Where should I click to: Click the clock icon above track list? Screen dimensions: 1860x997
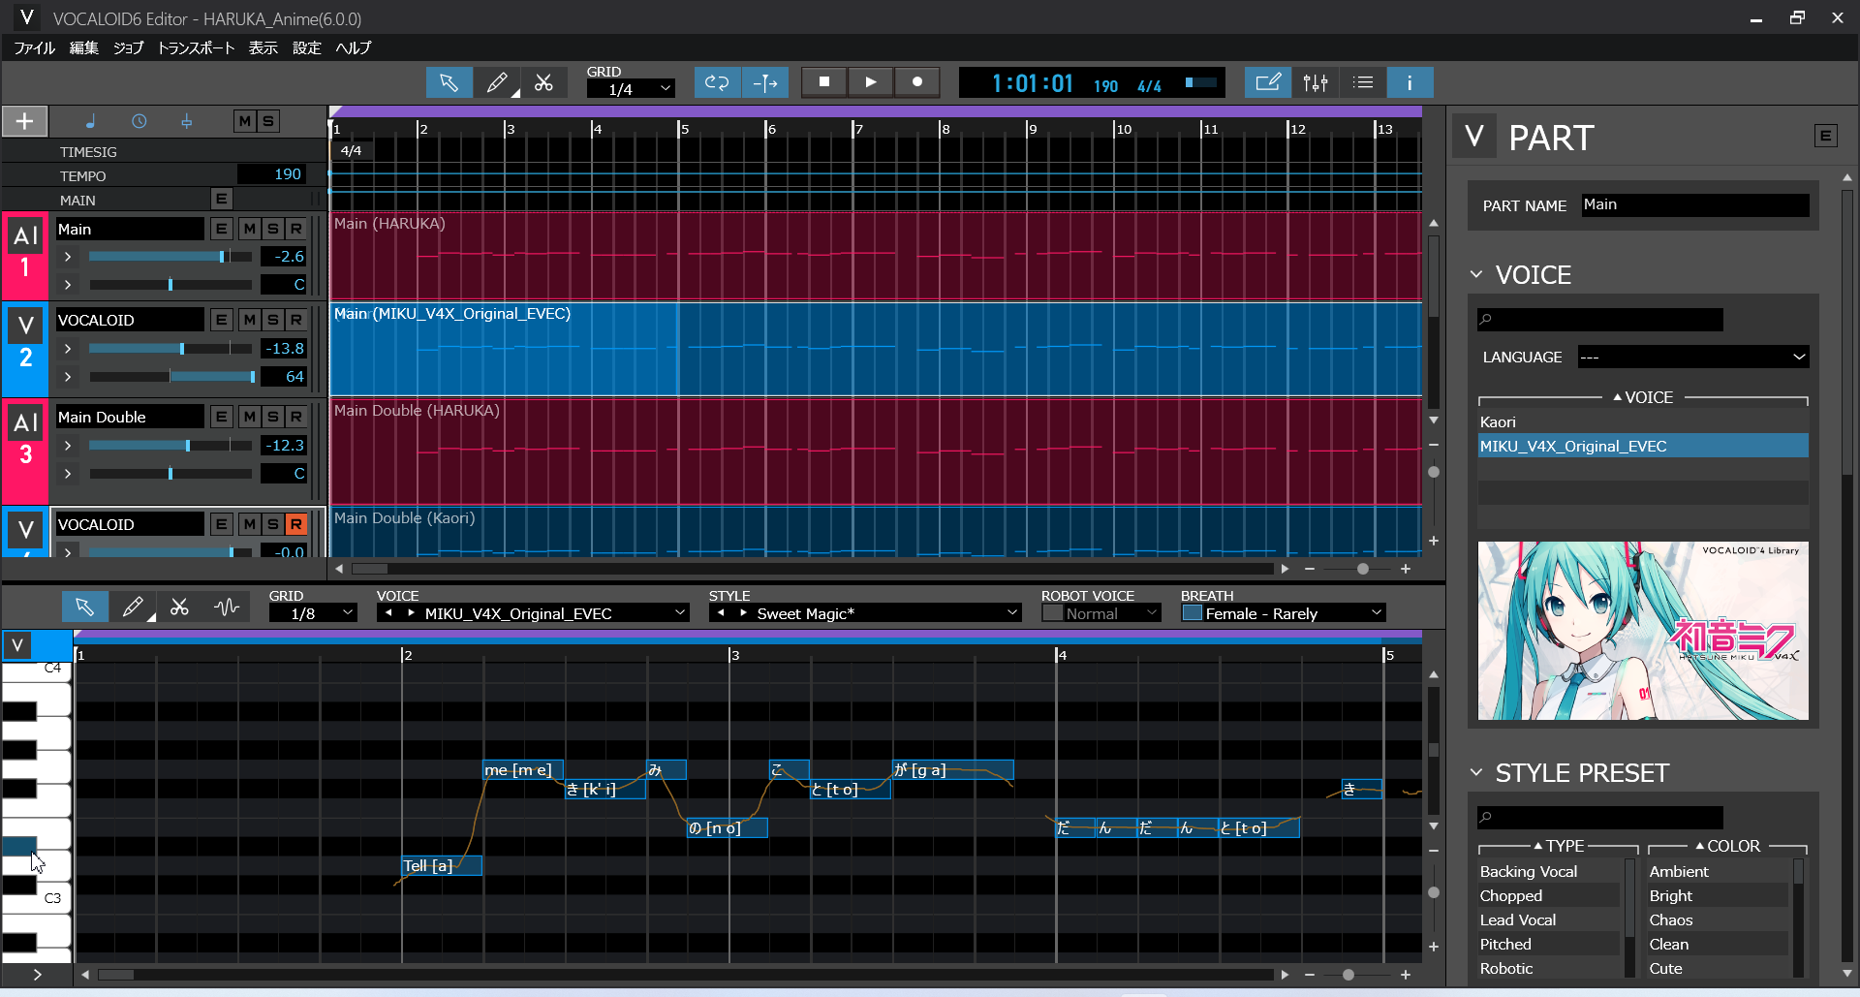click(x=139, y=121)
